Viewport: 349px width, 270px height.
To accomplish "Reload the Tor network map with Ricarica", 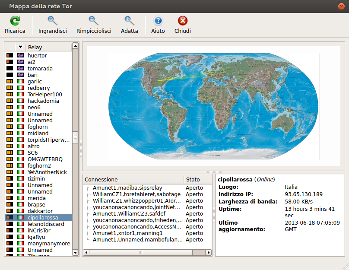I will (15, 25).
